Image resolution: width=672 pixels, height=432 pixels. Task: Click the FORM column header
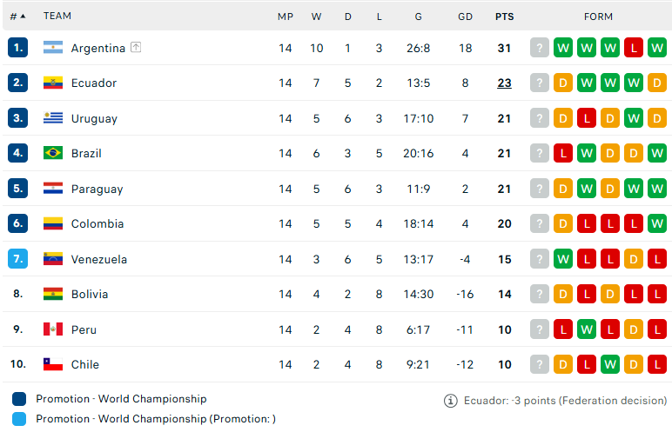598,17
